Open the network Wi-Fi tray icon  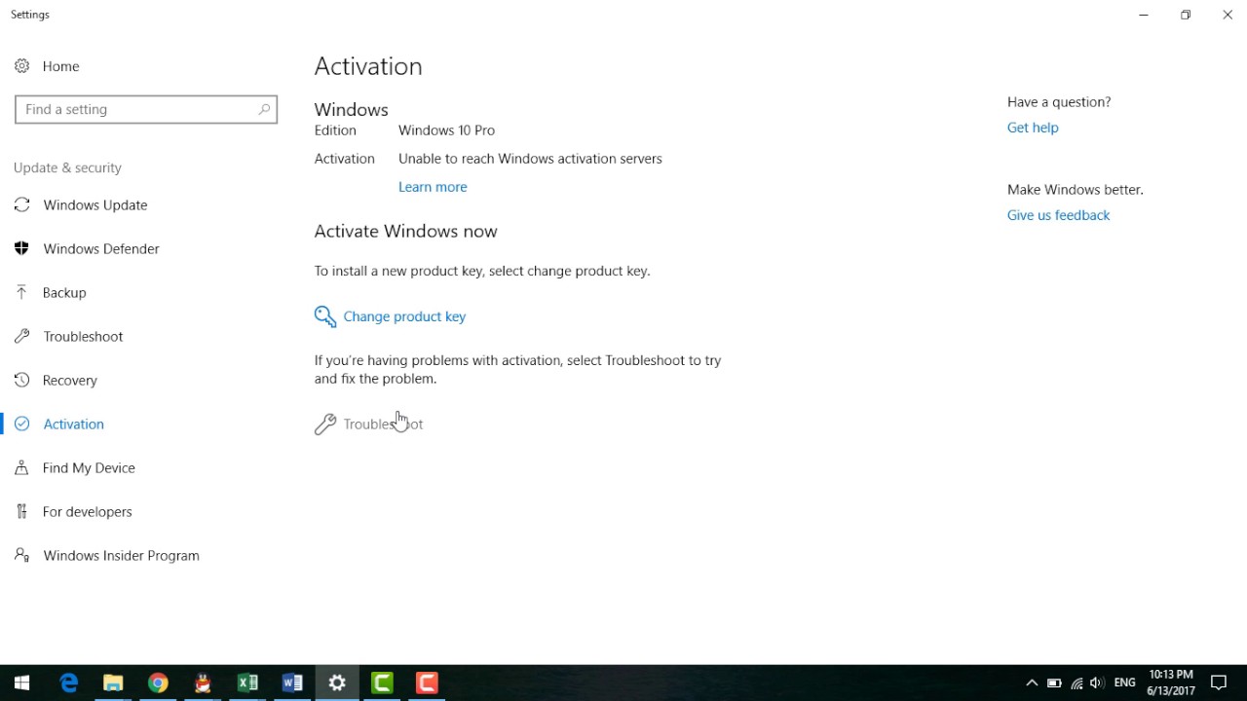click(1077, 683)
